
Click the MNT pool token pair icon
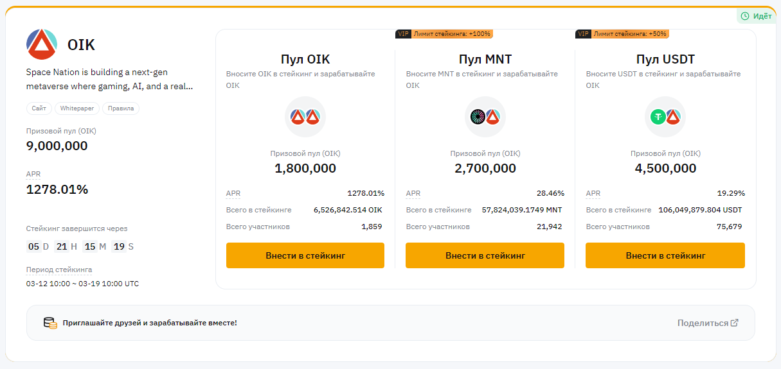[x=485, y=117]
